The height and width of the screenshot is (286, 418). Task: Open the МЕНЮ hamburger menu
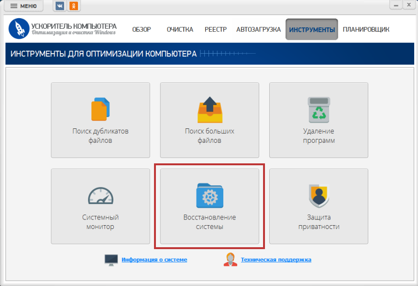(x=23, y=6)
